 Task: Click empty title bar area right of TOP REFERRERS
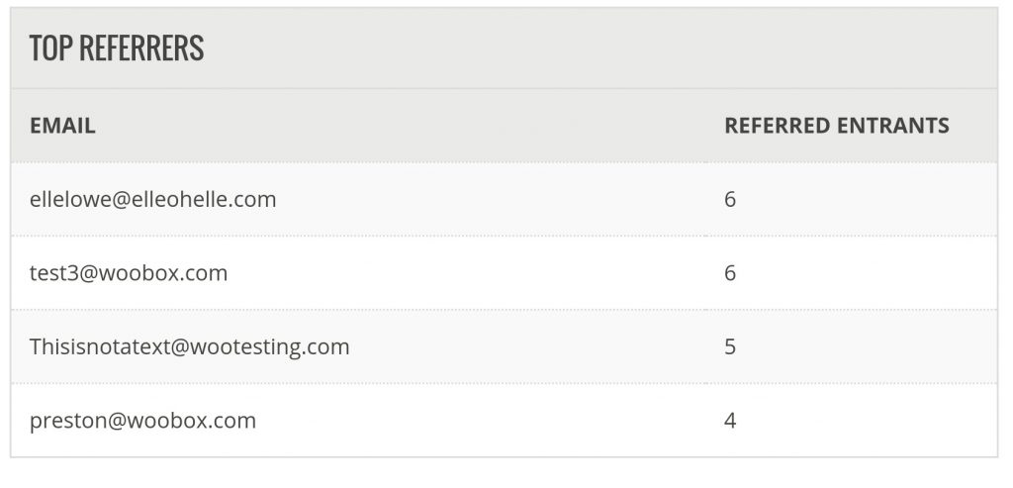pos(594,48)
